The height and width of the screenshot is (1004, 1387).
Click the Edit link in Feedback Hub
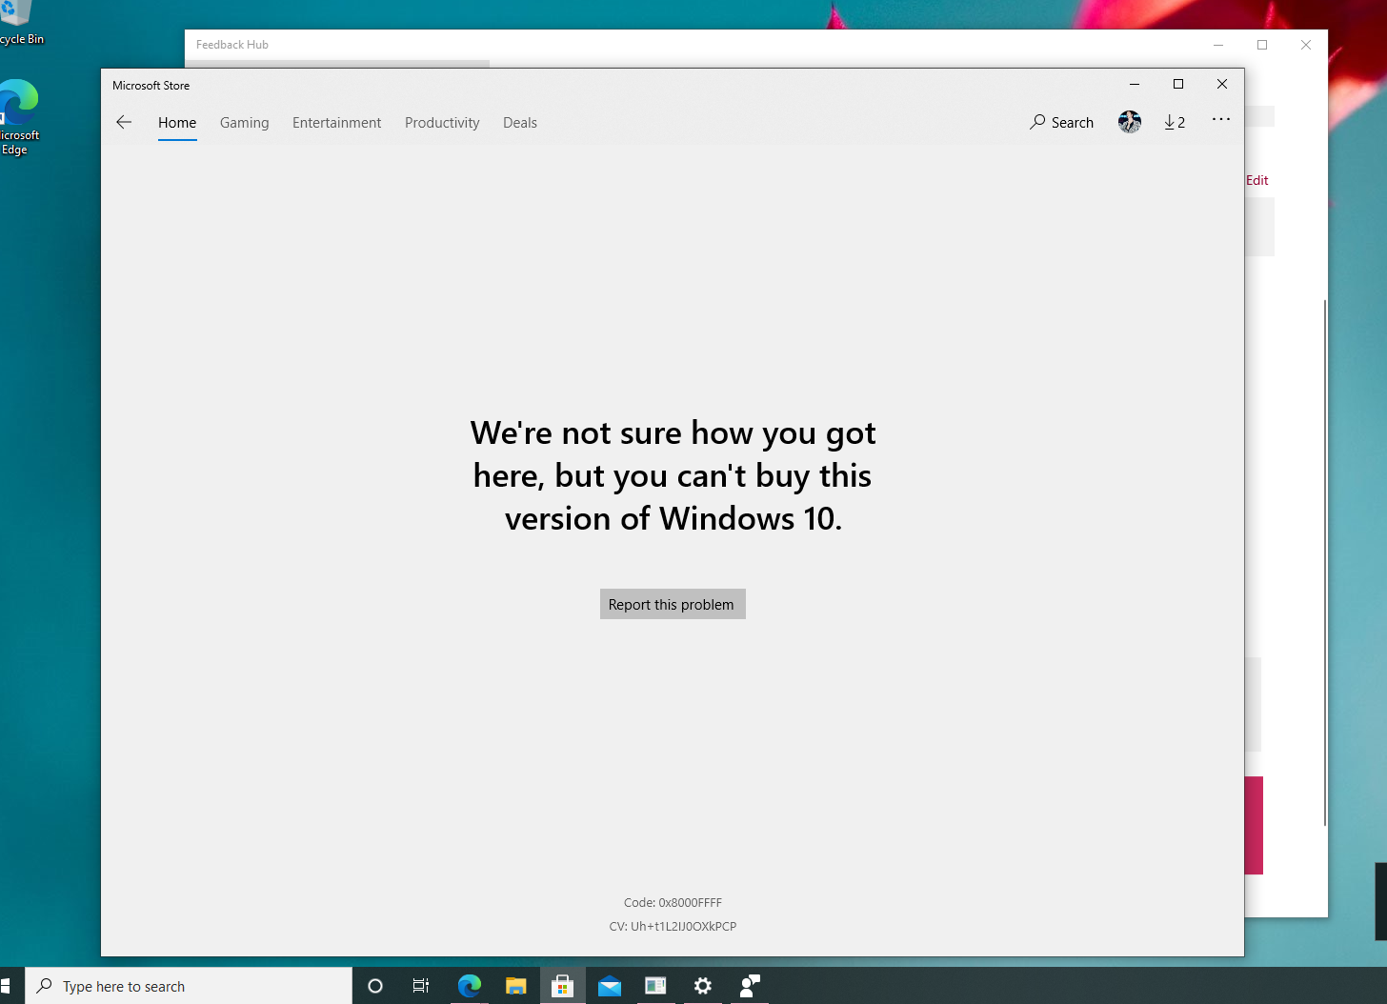click(x=1257, y=180)
